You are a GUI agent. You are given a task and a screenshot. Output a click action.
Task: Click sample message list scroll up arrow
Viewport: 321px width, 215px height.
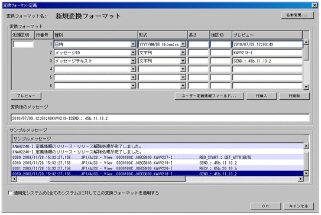coord(306,146)
